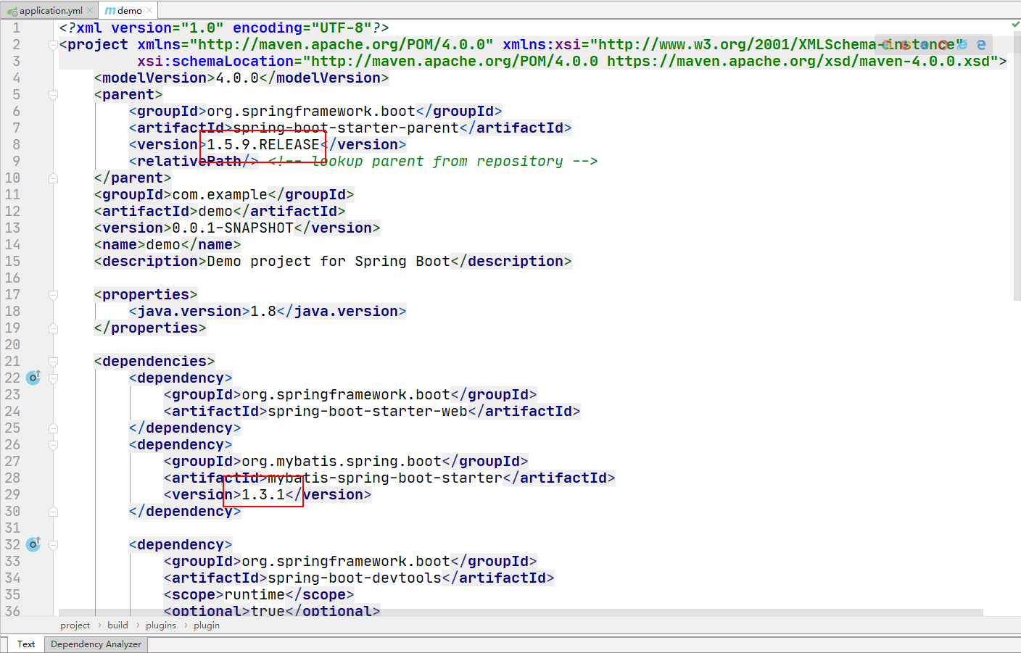Click the Maven icon on the demo tab
Screen dimensions: 1021x653
tap(109, 10)
